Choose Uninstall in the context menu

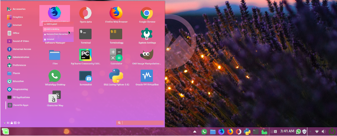58,39
